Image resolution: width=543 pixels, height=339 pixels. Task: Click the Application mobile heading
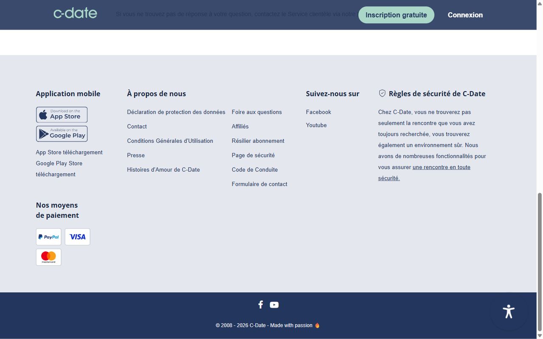[x=68, y=94]
